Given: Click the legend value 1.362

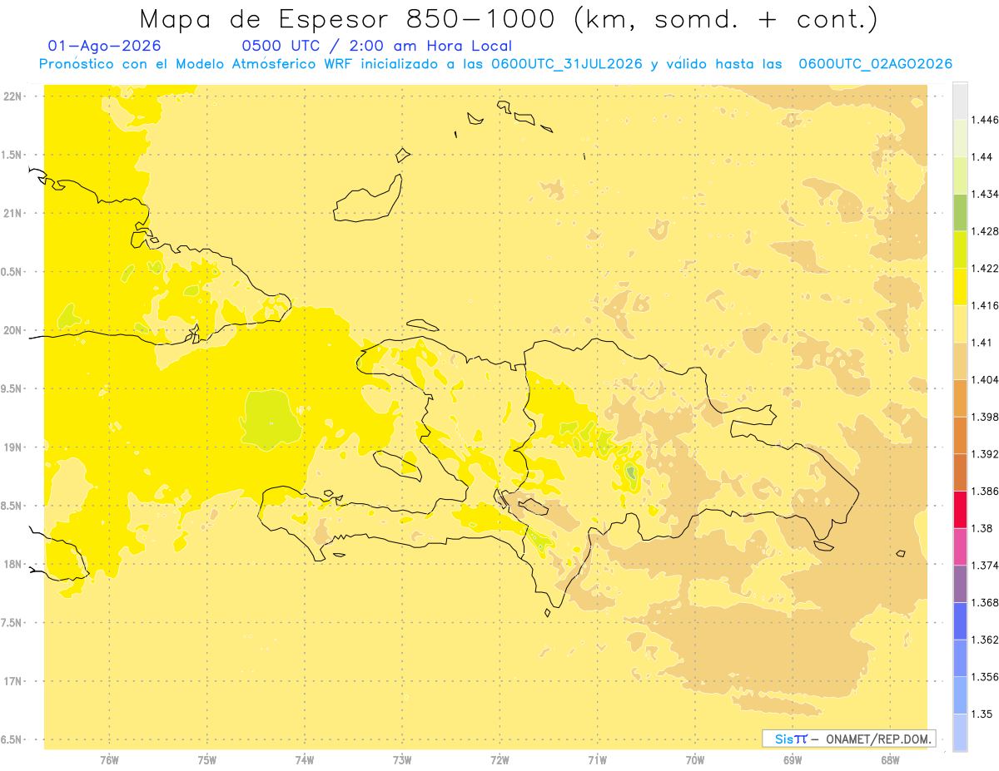Looking at the screenshot, I should (x=984, y=640).
